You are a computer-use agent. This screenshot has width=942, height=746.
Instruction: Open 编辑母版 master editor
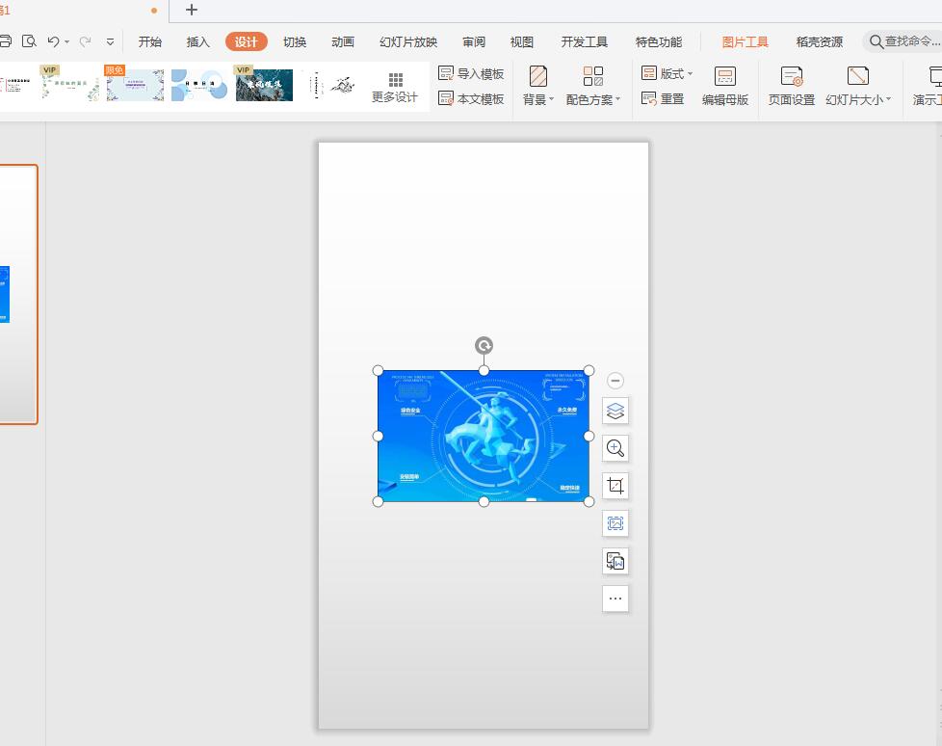pyautogui.click(x=725, y=86)
